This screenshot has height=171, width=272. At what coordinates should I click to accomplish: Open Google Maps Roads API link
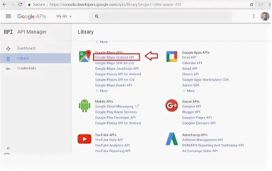pos(114,85)
